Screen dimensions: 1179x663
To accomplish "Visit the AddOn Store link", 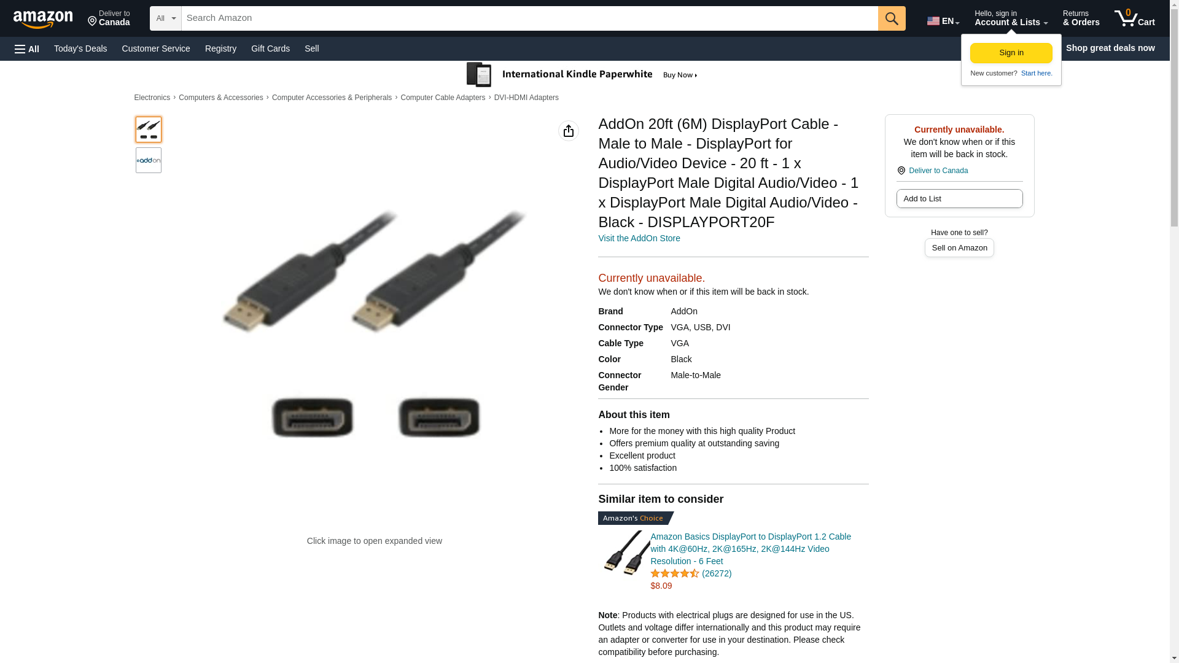I will click(639, 238).
